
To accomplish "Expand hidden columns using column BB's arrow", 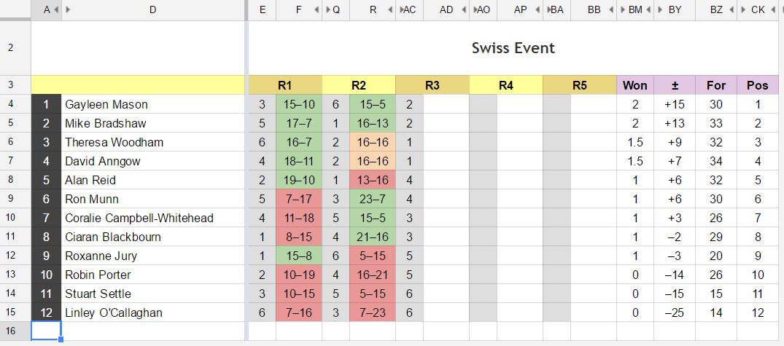I will point(612,9).
